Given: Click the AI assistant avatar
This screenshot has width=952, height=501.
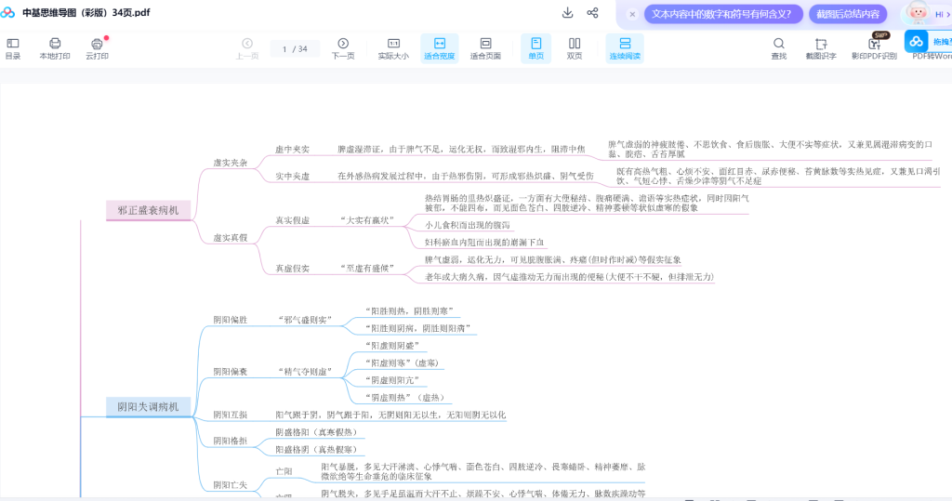Looking at the screenshot, I should 917,13.
